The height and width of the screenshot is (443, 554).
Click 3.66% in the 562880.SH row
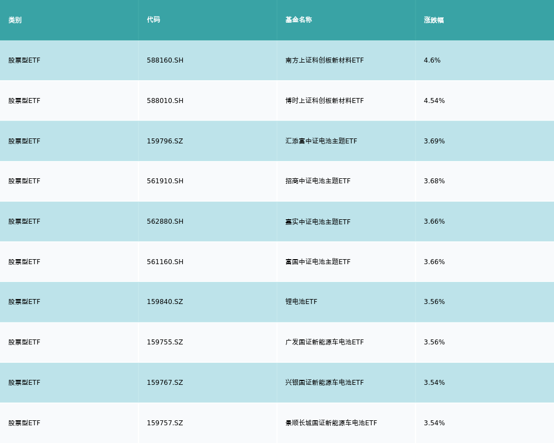tap(434, 221)
